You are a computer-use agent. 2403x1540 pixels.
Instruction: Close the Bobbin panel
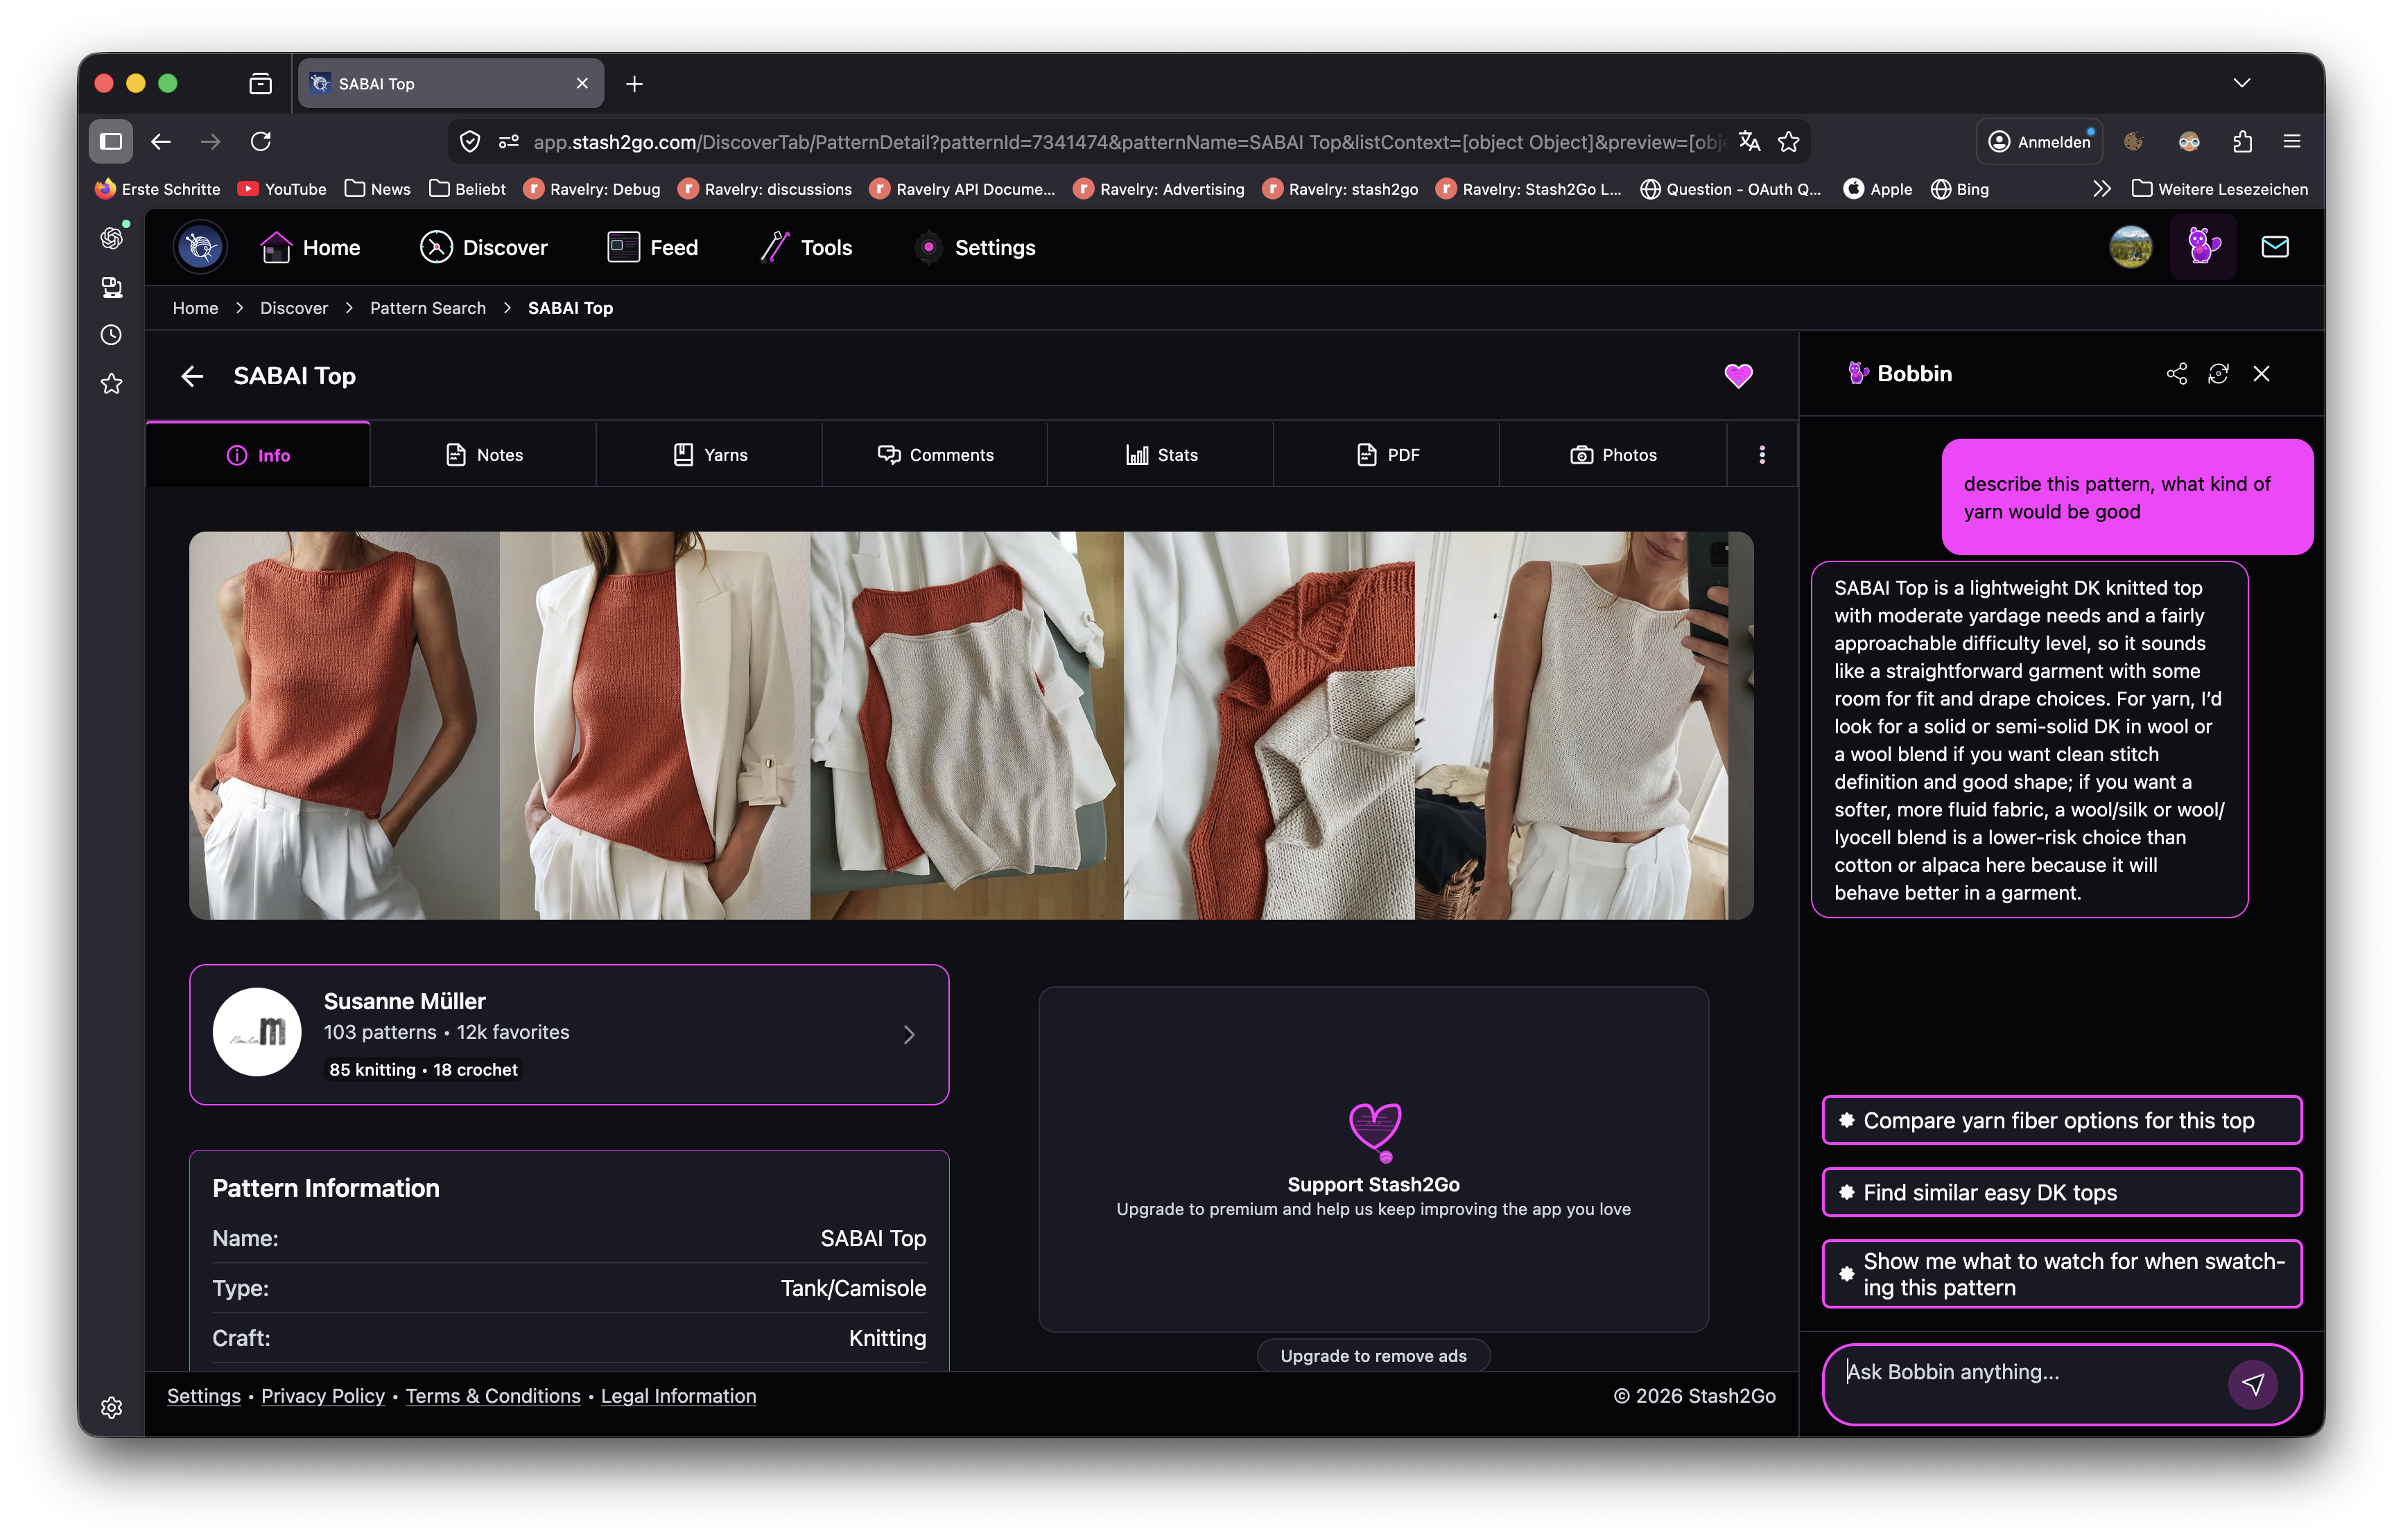click(2261, 374)
